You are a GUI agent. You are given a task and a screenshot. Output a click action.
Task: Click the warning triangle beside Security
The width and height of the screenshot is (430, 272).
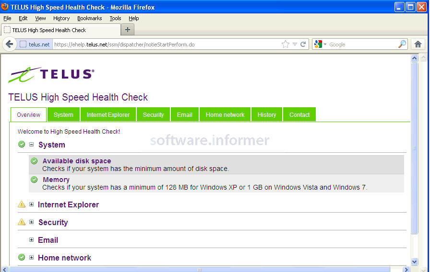(22, 222)
